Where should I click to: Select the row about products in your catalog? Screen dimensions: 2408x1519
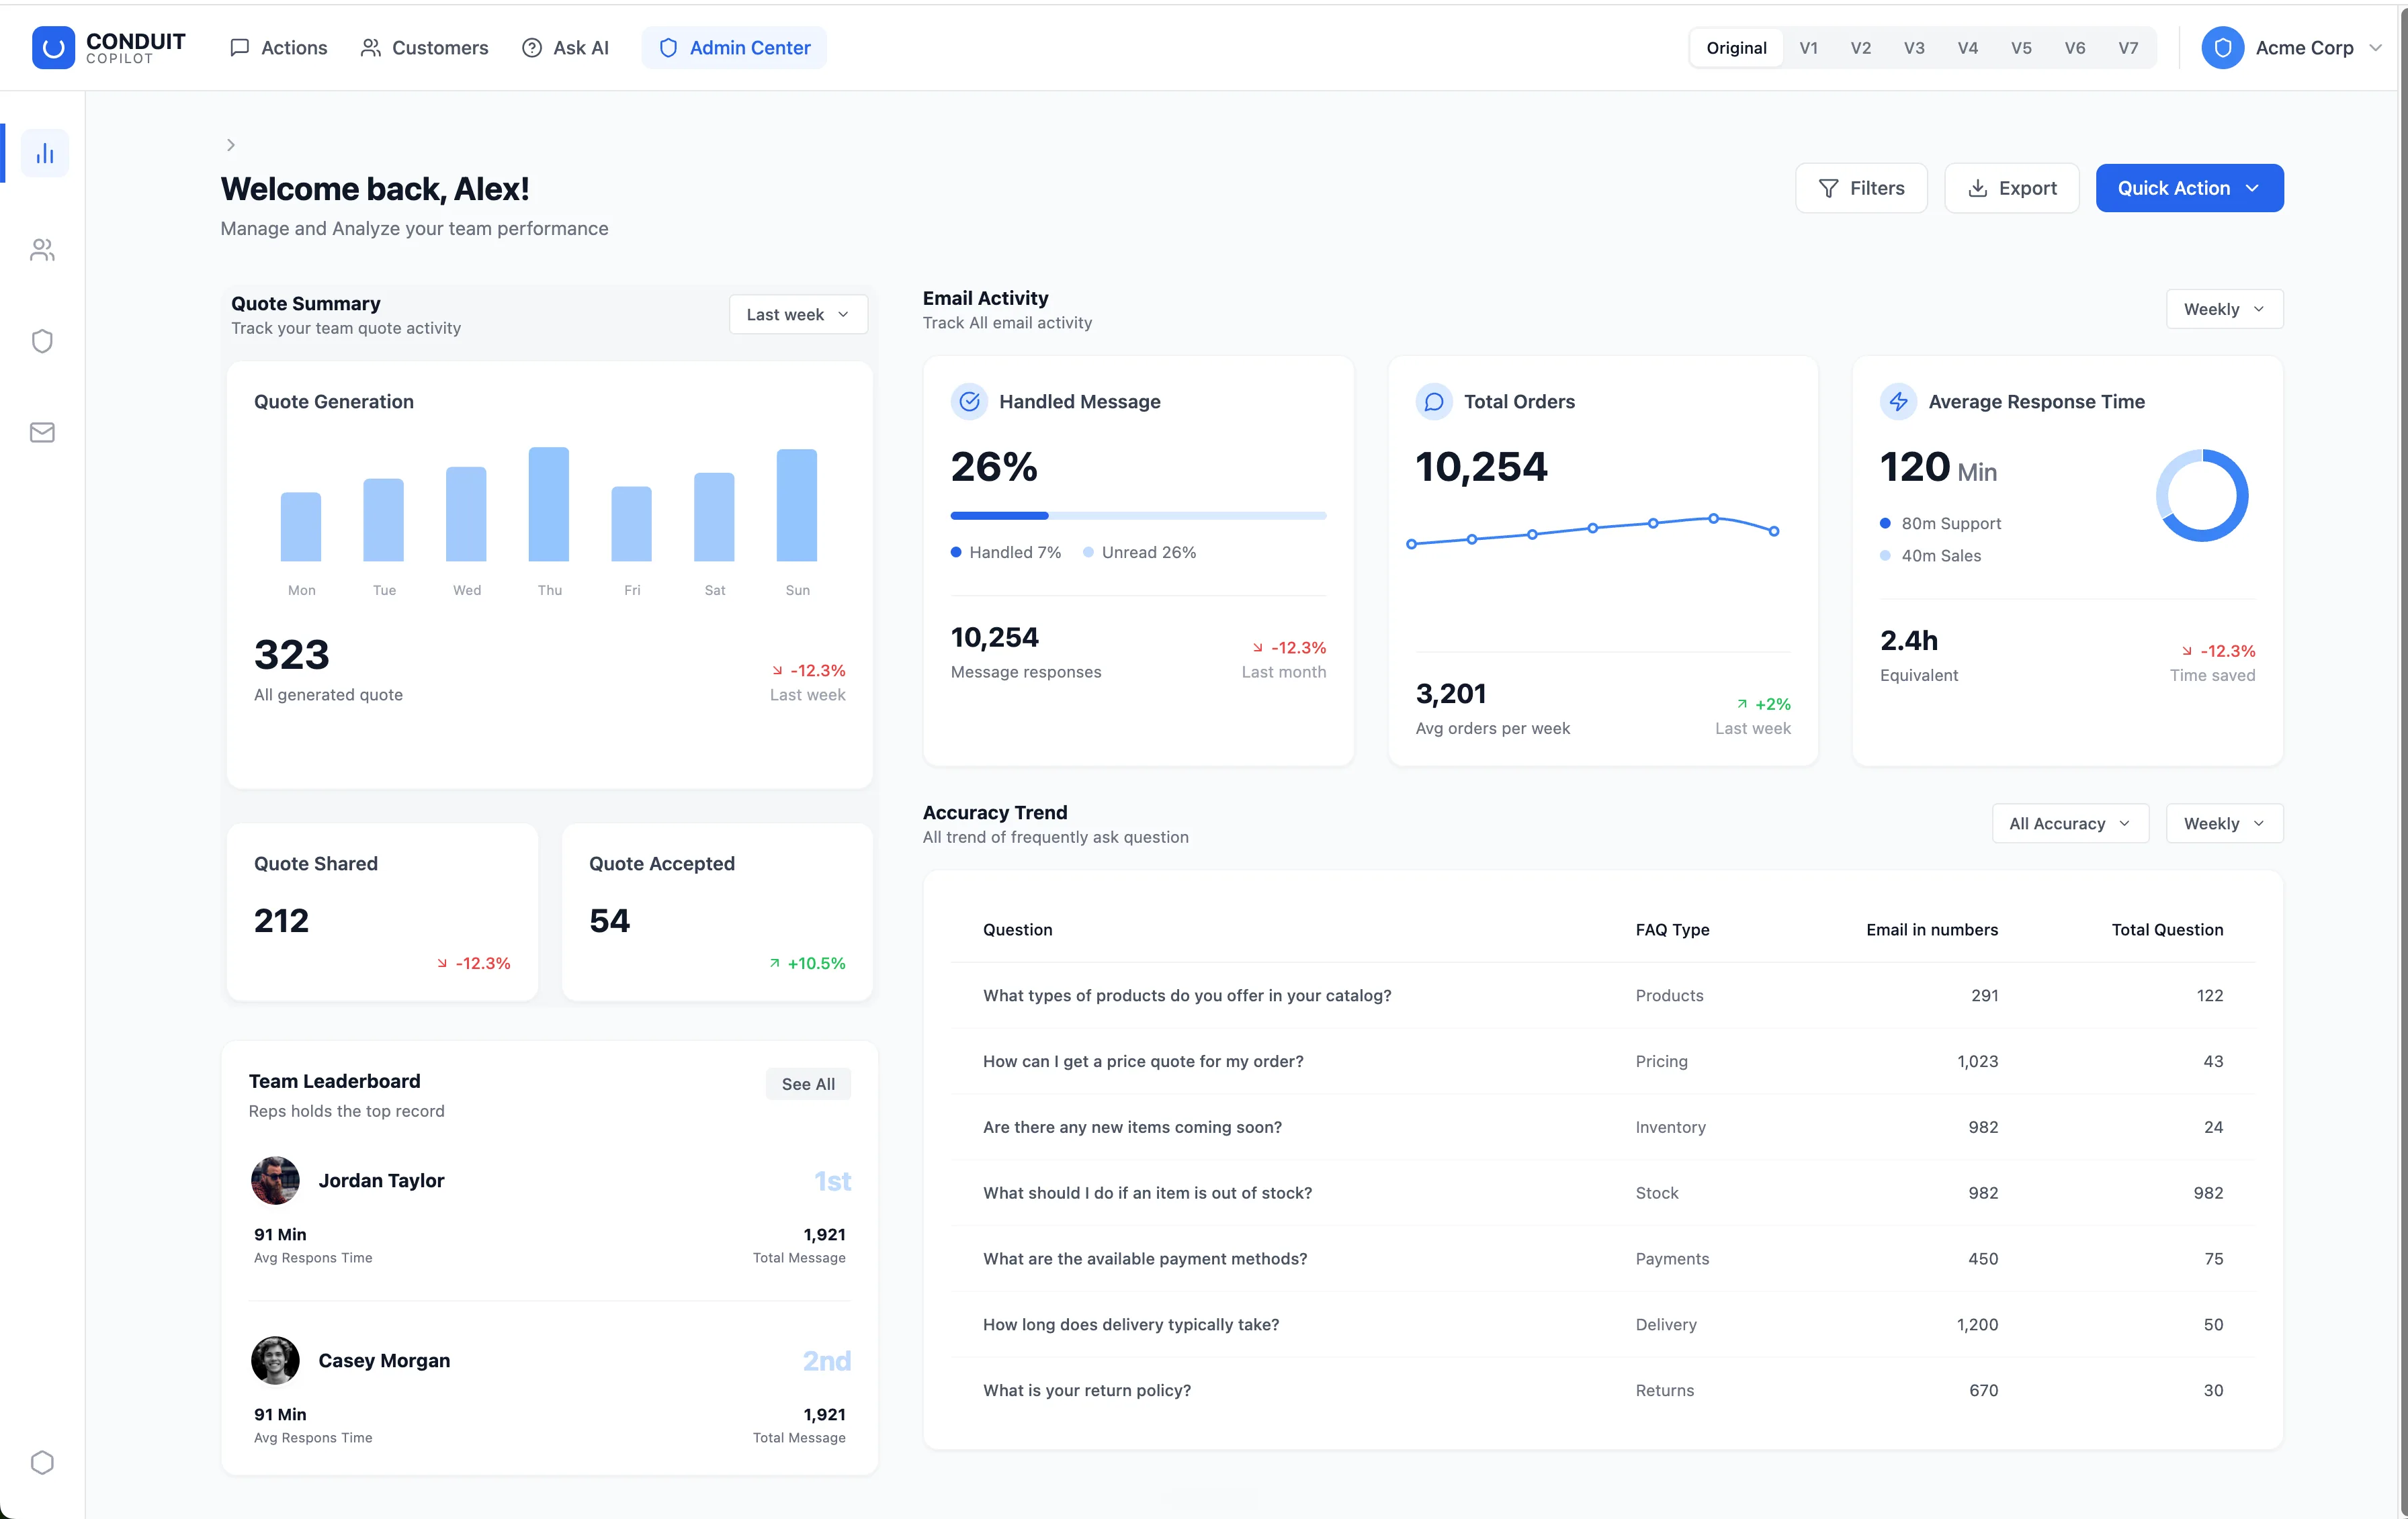(x=1603, y=995)
